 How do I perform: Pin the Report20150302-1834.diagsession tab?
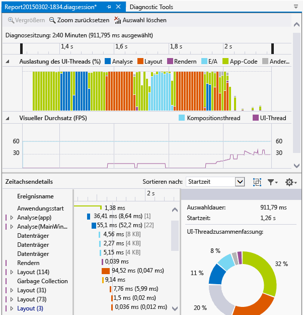coord(109,7)
